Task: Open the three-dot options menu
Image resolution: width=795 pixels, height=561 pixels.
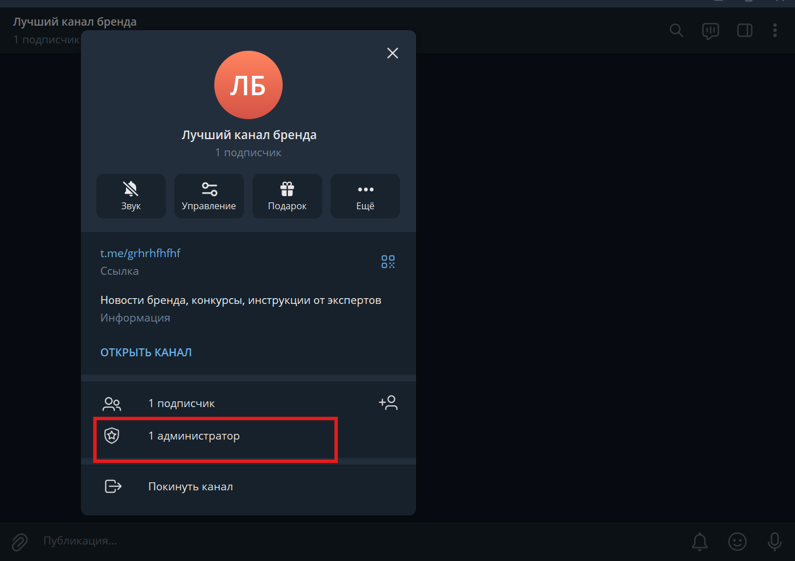Action: [775, 30]
